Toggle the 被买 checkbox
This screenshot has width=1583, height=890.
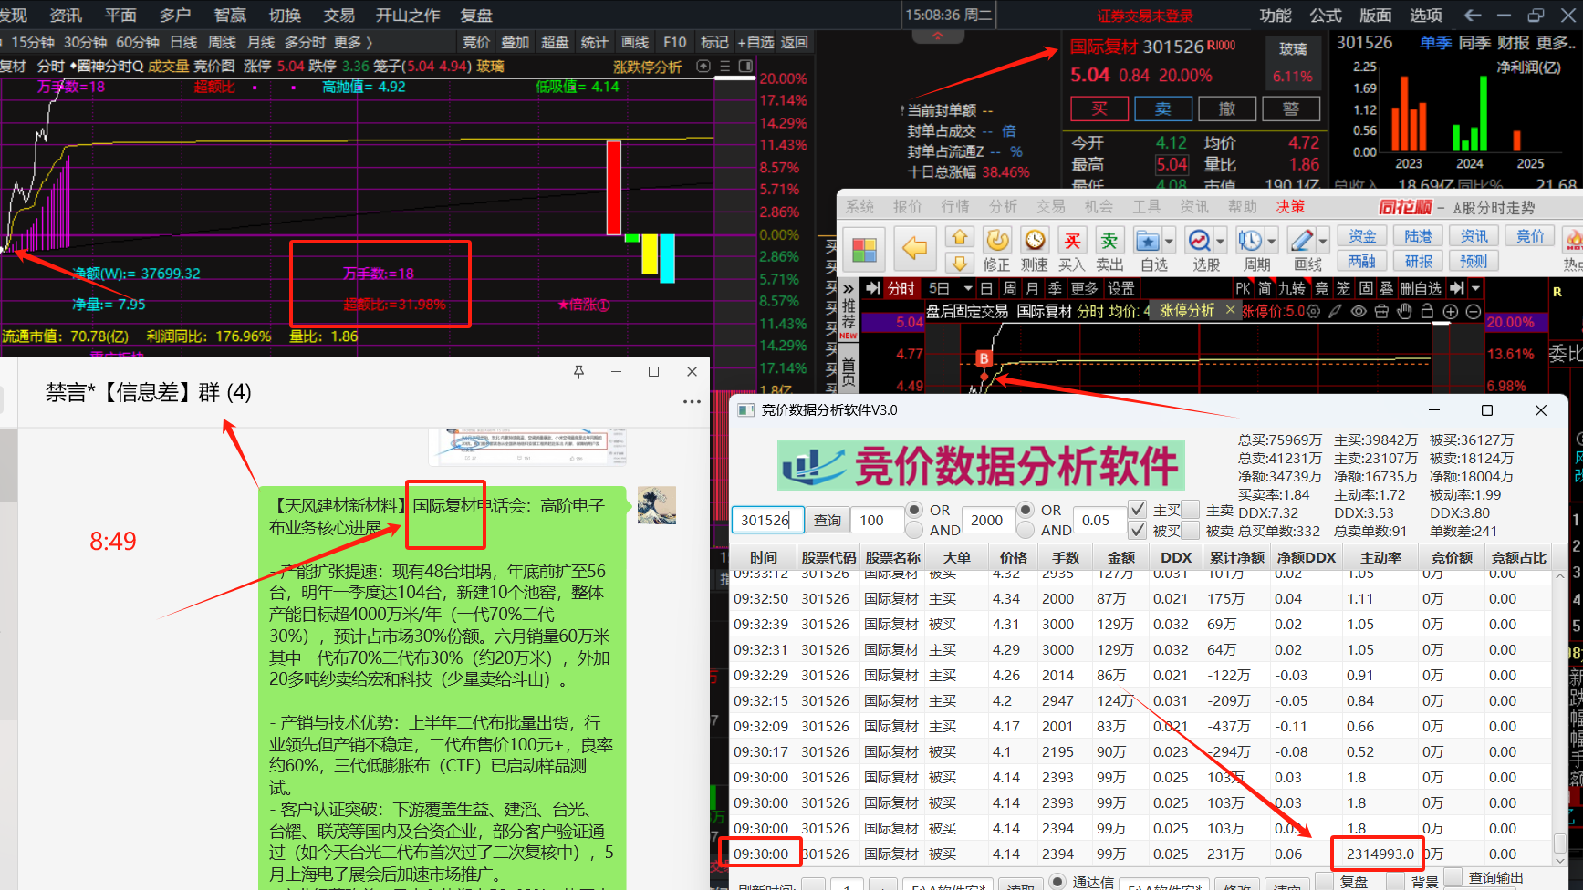(1137, 530)
